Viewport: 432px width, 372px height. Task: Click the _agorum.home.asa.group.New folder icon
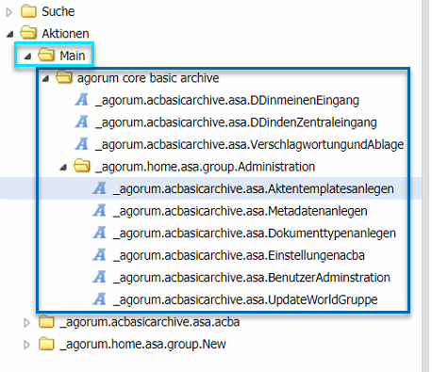[x=46, y=344]
